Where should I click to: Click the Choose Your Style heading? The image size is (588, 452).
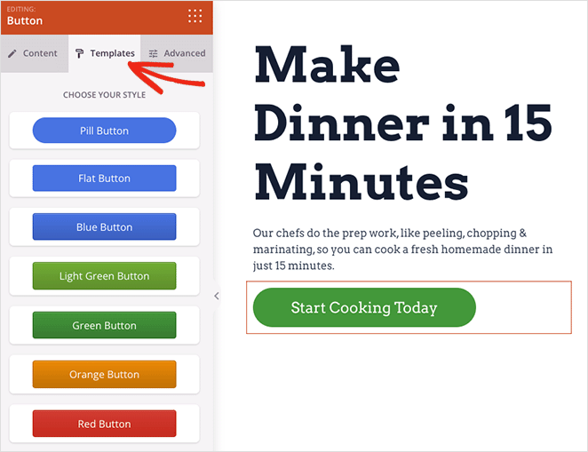click(104, 95)
